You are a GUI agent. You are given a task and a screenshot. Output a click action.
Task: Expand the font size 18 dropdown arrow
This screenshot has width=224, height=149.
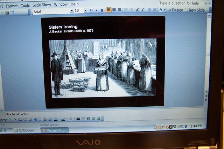[85, 10]
